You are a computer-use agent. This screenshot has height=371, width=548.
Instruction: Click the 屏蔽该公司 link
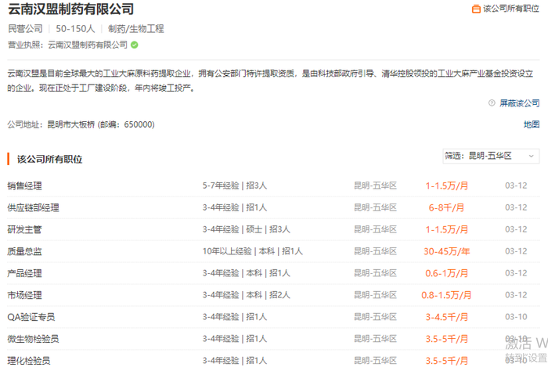pyautogui.click(x=519, y=103)
